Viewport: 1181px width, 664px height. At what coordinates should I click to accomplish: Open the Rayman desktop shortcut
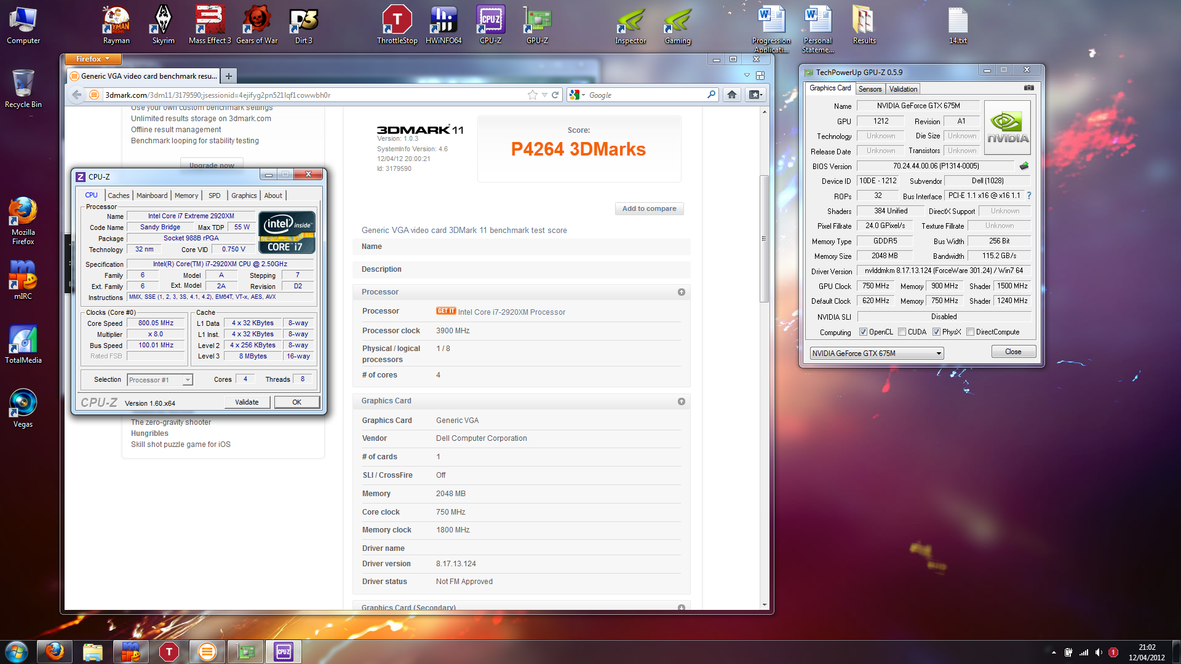(116, 25)
